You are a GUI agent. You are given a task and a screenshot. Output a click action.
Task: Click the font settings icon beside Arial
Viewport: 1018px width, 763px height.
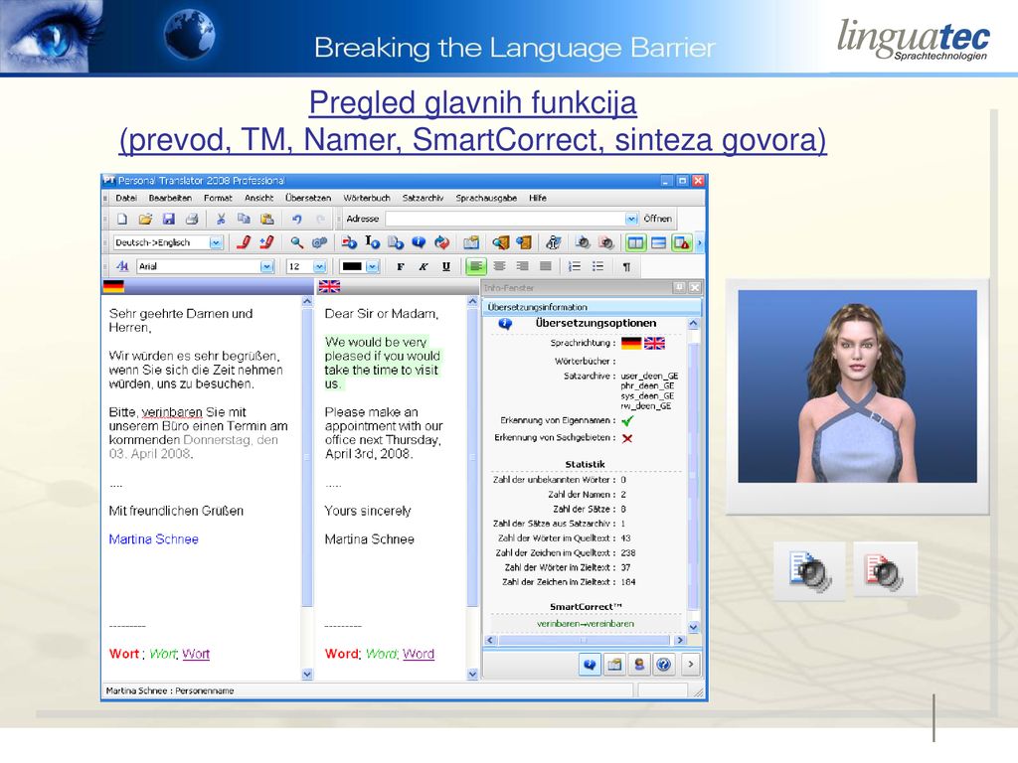(x=122, y=266)
